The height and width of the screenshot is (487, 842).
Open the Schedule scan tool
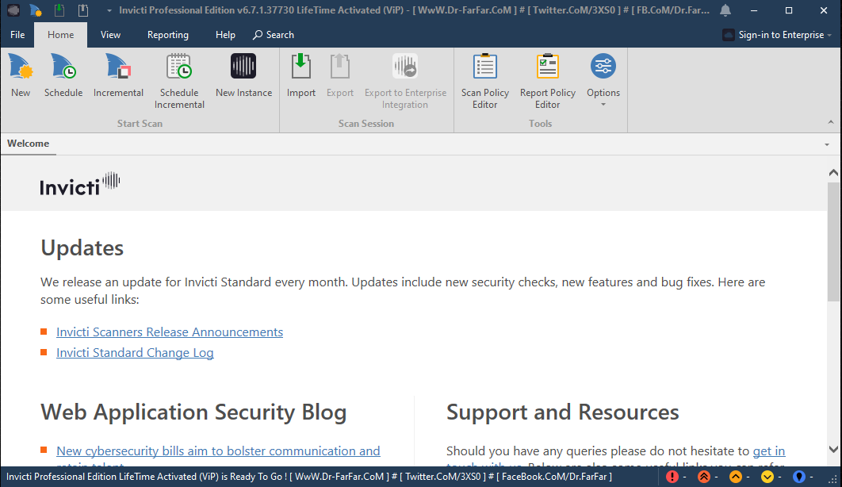(63, 75)
